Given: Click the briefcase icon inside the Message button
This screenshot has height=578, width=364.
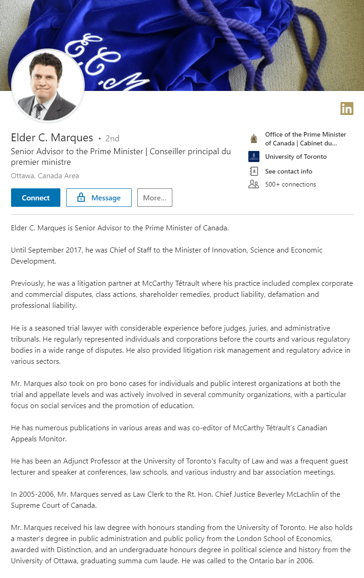Looking at the screenshot, I should 81,198.
